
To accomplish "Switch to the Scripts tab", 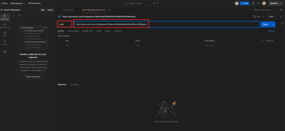I will coord(108,31).
